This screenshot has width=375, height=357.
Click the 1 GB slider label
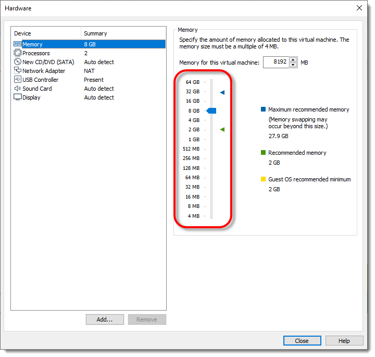[x=194, y=140]
